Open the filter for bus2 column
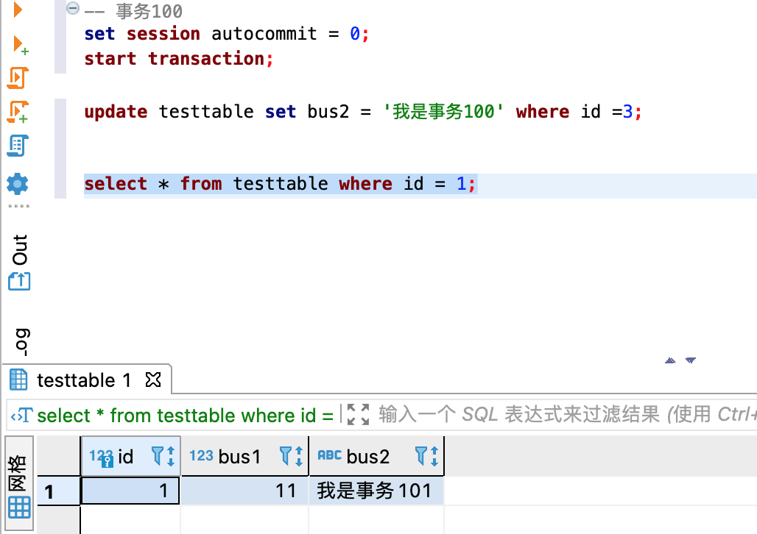Viewport: 757px width, 534px height. 421,456
